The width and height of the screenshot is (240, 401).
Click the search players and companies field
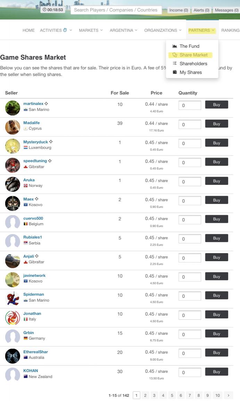116,10
